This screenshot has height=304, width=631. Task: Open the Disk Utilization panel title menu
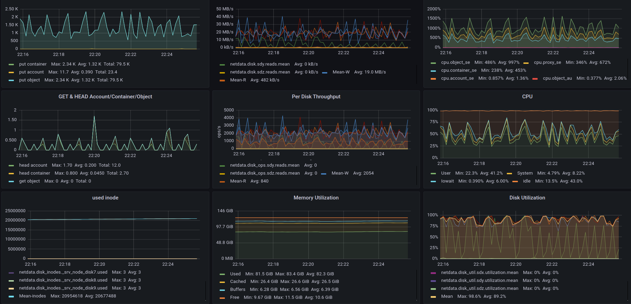coord(527,198)
